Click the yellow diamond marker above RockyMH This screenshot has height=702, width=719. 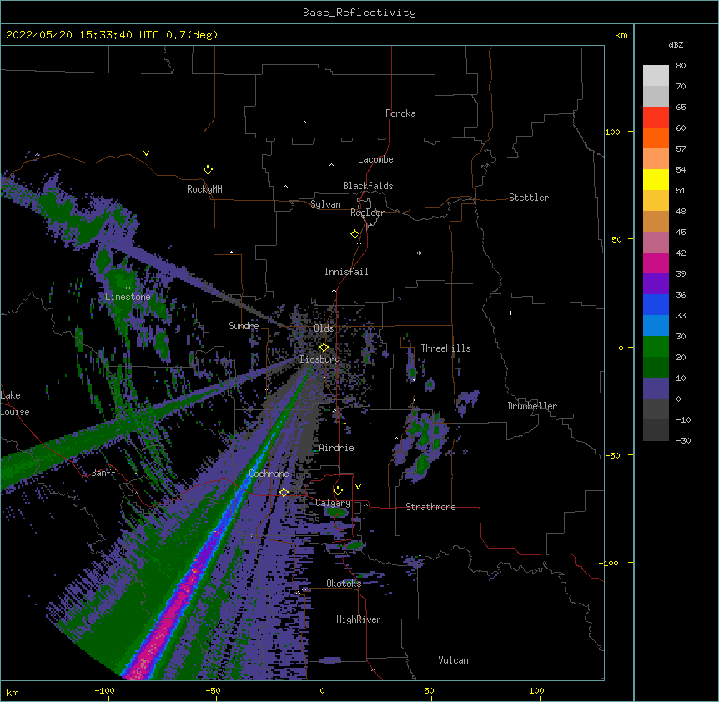[208, 170]
